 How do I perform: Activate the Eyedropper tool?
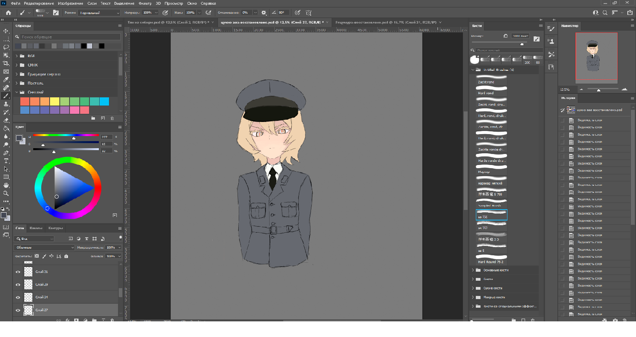click(6, 80)
